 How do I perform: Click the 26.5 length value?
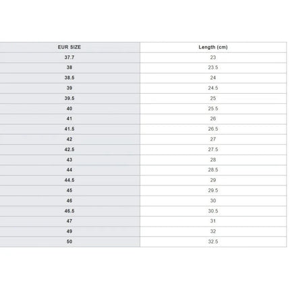[x=213, y=129]
